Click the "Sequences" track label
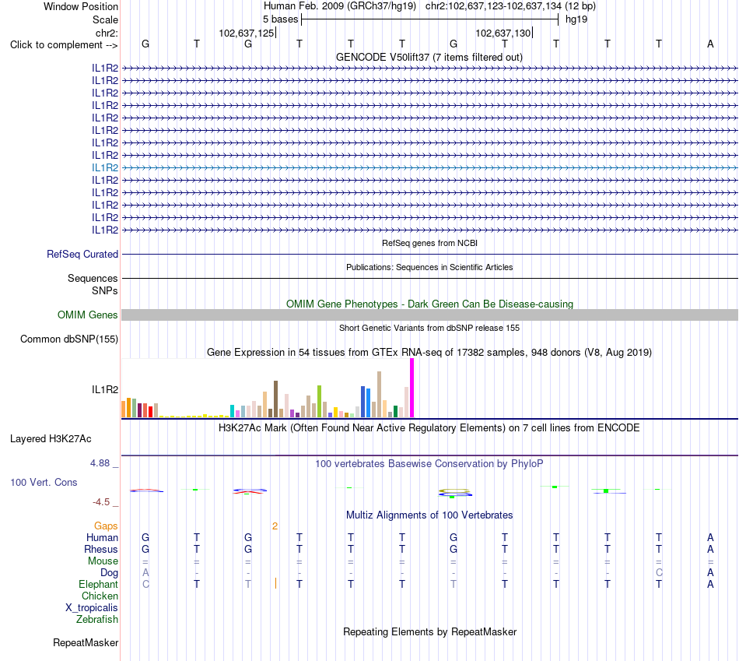 coord(93,279)
